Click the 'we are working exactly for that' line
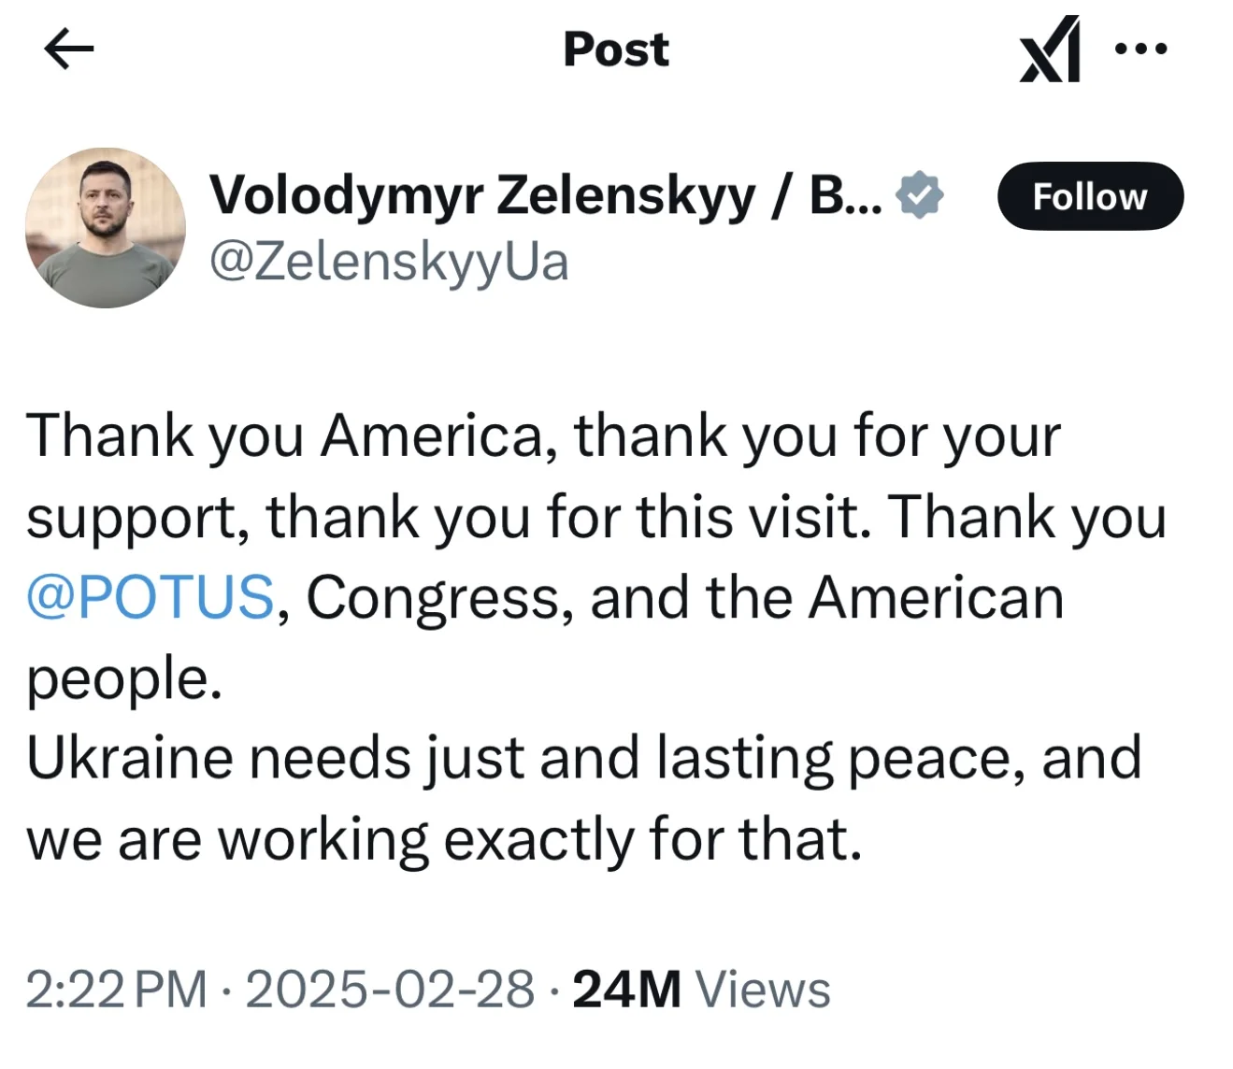 pos(444,838)
